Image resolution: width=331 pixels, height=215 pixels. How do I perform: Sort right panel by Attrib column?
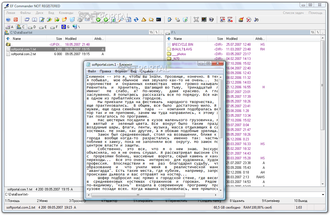260,39
